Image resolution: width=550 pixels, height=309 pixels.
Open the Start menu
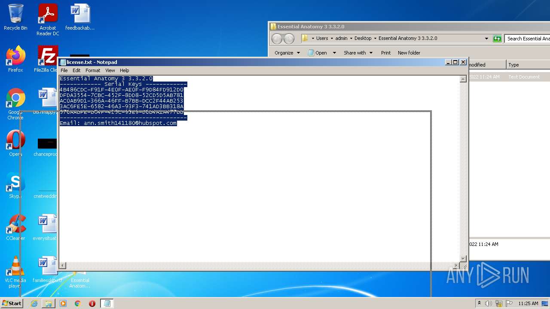[x=12, y=303]
